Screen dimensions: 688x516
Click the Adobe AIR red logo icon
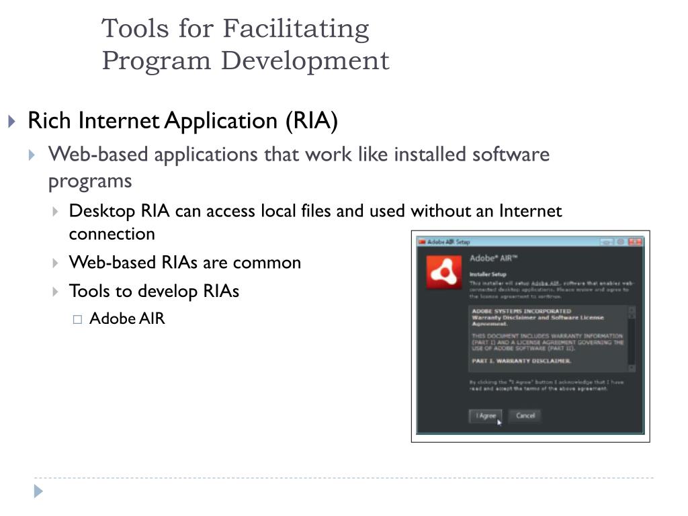[x=443, y=273]
